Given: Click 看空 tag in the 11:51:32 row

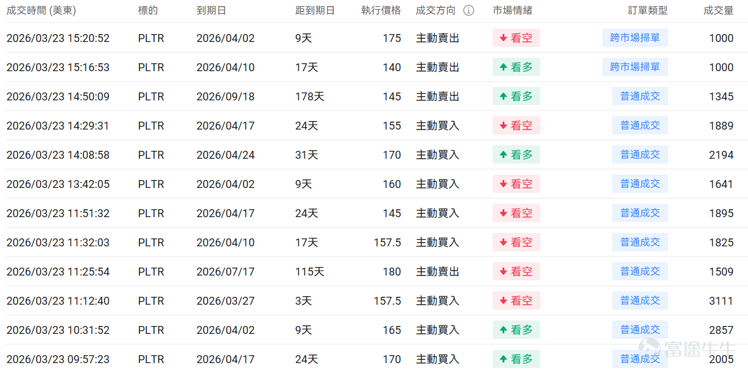Looking at the screenshot, I should [517, 213].
